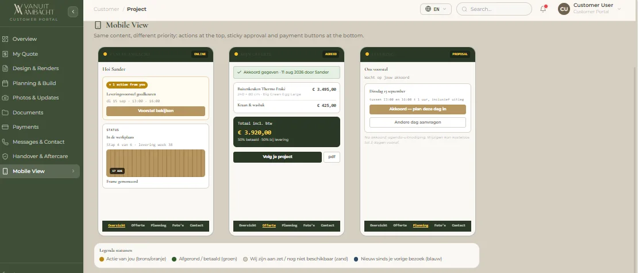Click the Payments card icon
639x273 pixels.
pyautogui.click(x=5, y=127)
